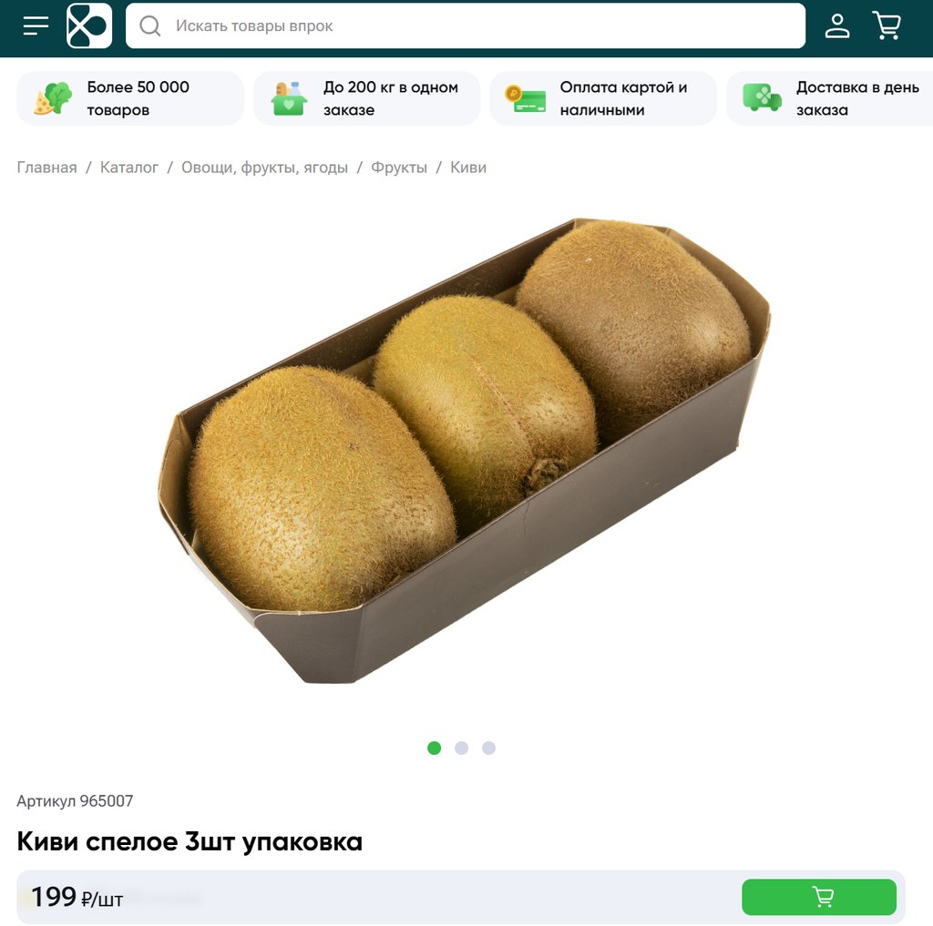933x926 pixels.
Task: Add kiwi to cart with green button
Action: point(819,897)
